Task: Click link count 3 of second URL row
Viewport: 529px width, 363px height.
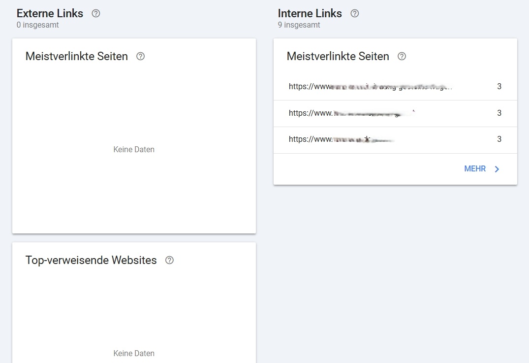Action: point(499,113)
